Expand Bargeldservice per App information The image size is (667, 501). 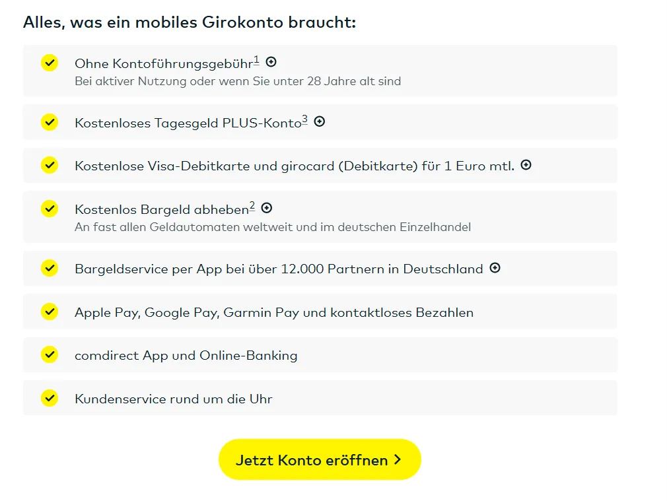pyautogui.click(x=495, y=268)
